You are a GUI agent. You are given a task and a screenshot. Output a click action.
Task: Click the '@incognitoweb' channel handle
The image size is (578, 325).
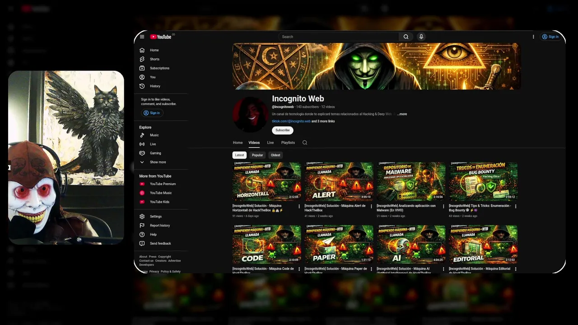(x=283, y=107)
